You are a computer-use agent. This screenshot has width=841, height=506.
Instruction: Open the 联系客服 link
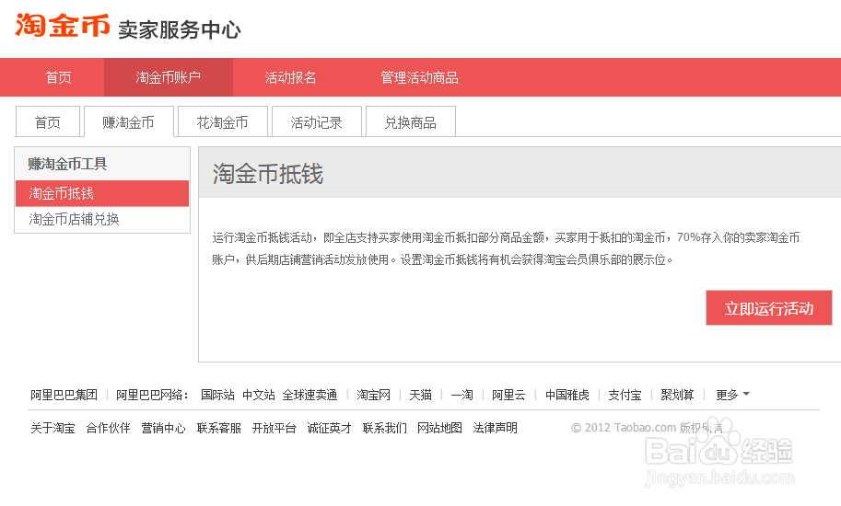coord(219,428)
